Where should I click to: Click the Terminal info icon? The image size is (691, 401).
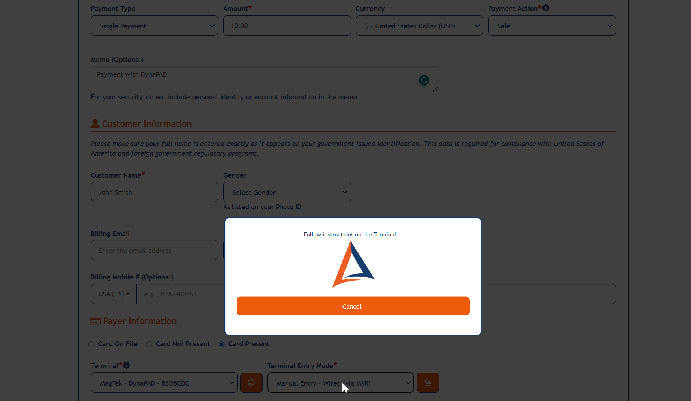(127, 365)
